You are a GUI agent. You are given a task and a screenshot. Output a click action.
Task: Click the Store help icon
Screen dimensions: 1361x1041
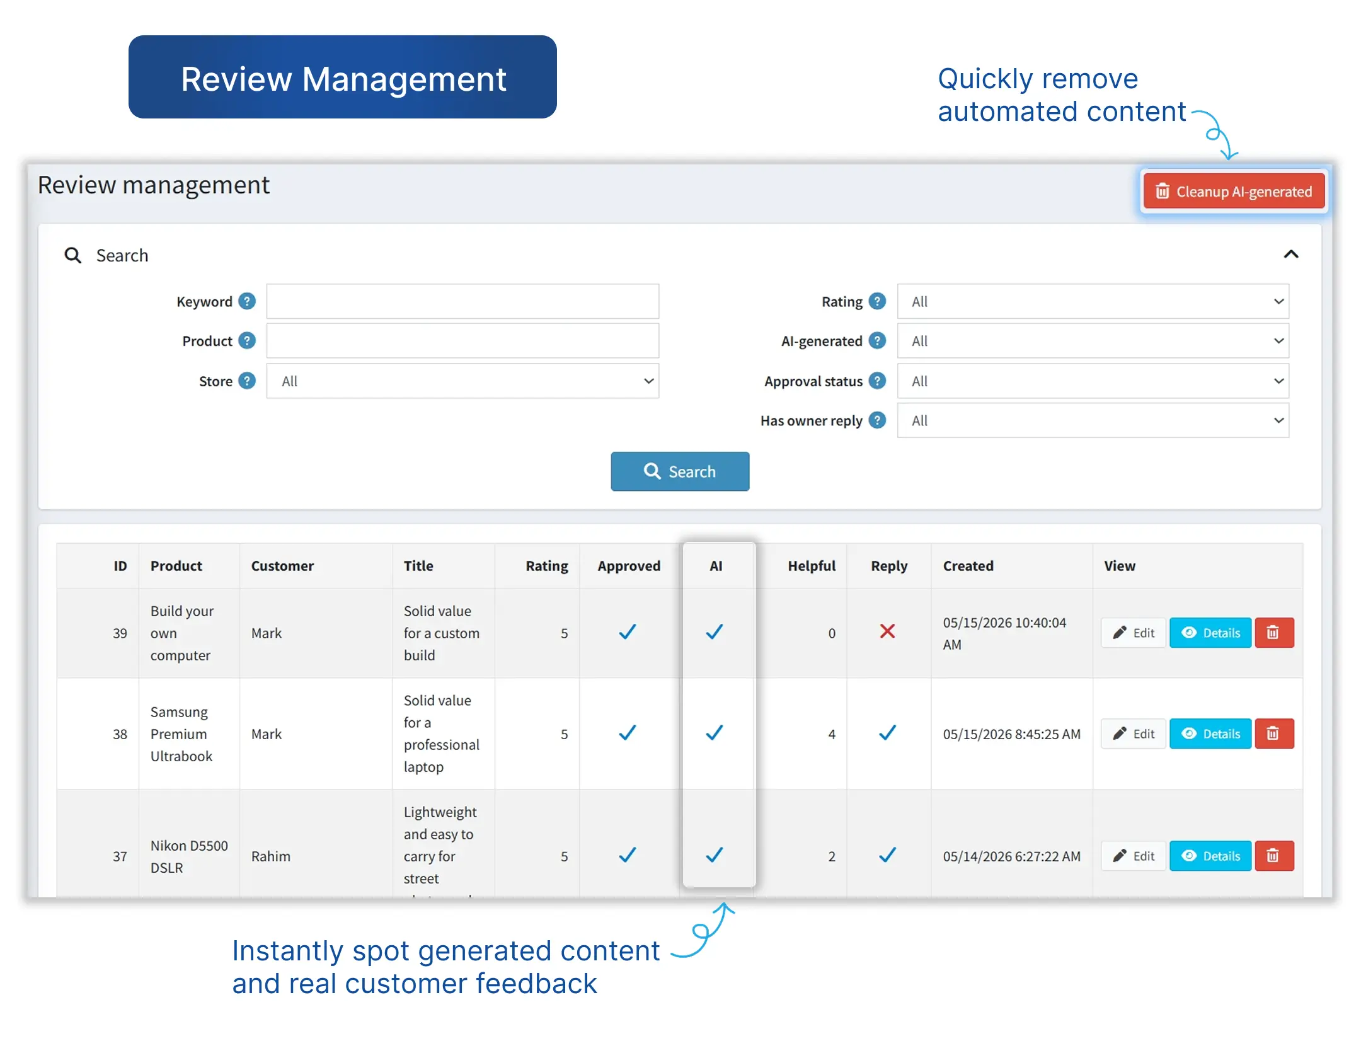[x=247, y=381]
